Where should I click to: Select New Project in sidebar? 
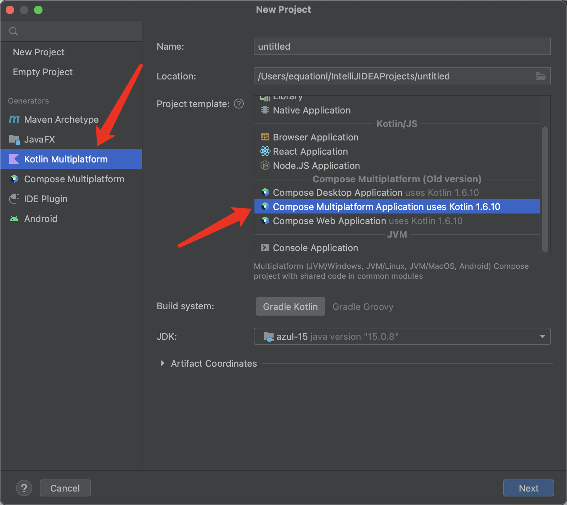(71, 52)
